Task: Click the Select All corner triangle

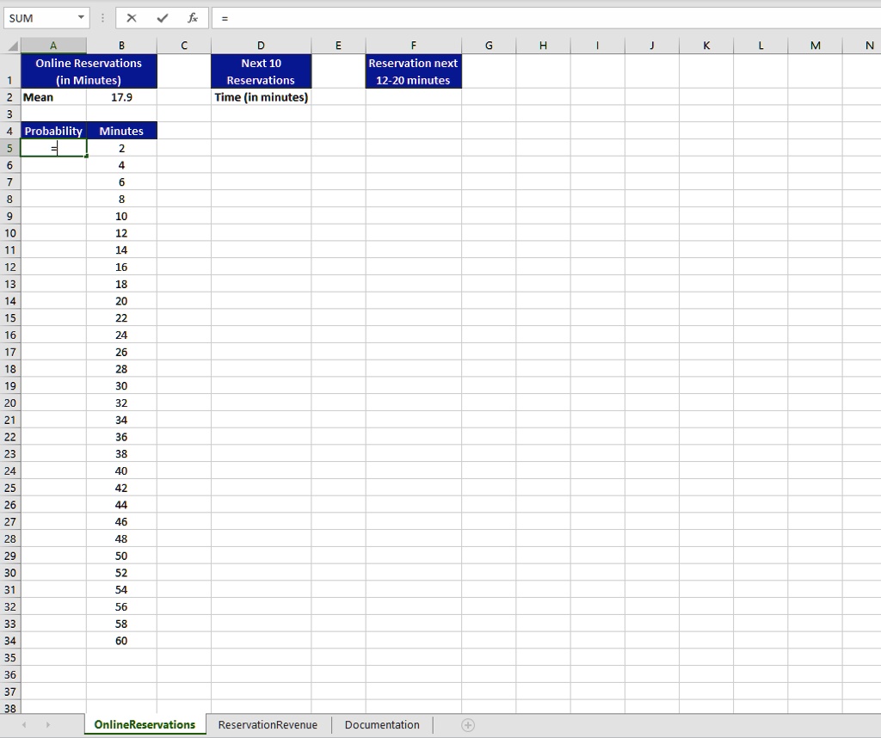Action: 11,46
